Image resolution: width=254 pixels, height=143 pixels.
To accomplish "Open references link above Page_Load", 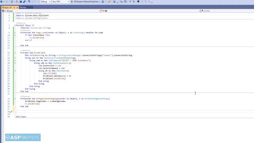I will pyautogui.click(x=25, y=30).
